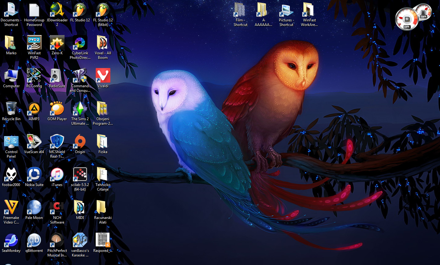Viewport: 440px width, 265px height.
Task: Select the JDownloader 2 shortcut
Action: pos(57,9)
